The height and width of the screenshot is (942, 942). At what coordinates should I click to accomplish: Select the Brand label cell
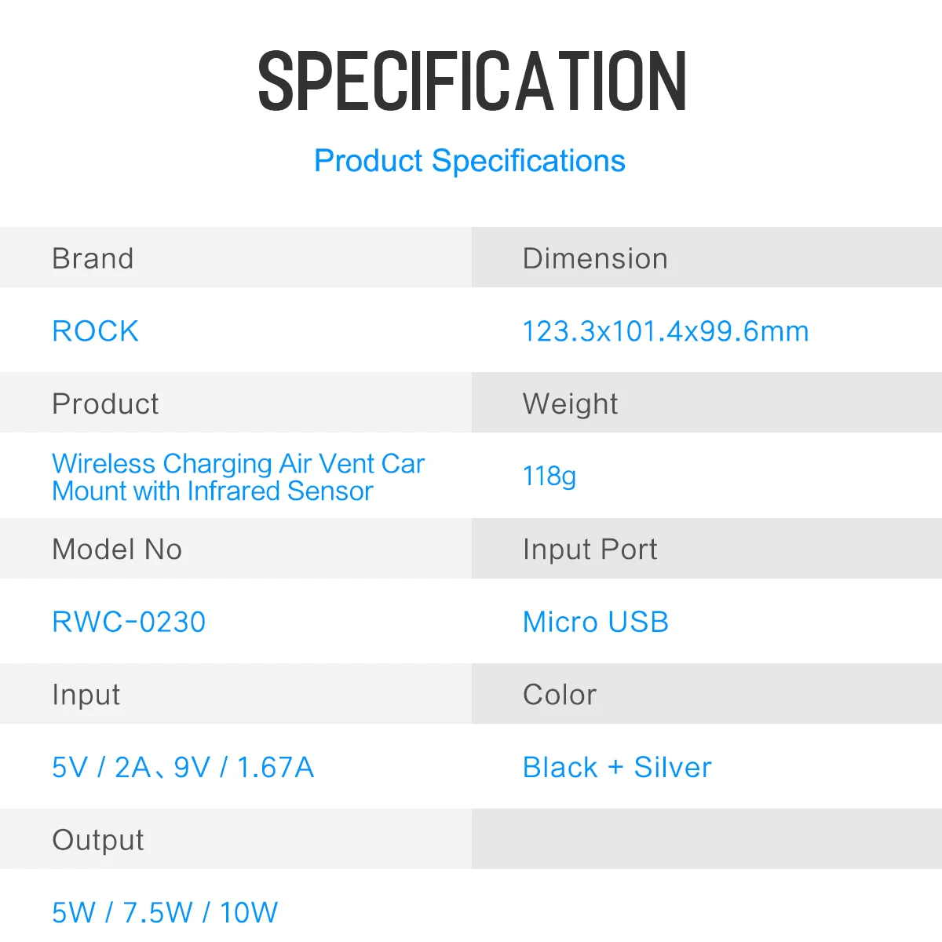[235, 257]
